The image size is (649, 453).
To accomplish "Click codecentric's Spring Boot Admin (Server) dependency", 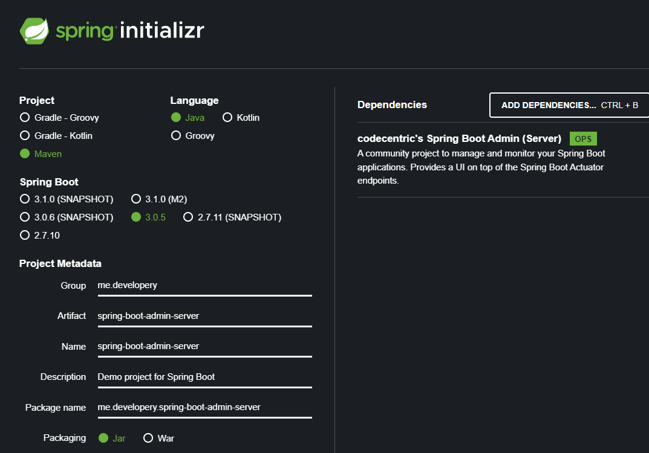I will (x=460, y=138).
